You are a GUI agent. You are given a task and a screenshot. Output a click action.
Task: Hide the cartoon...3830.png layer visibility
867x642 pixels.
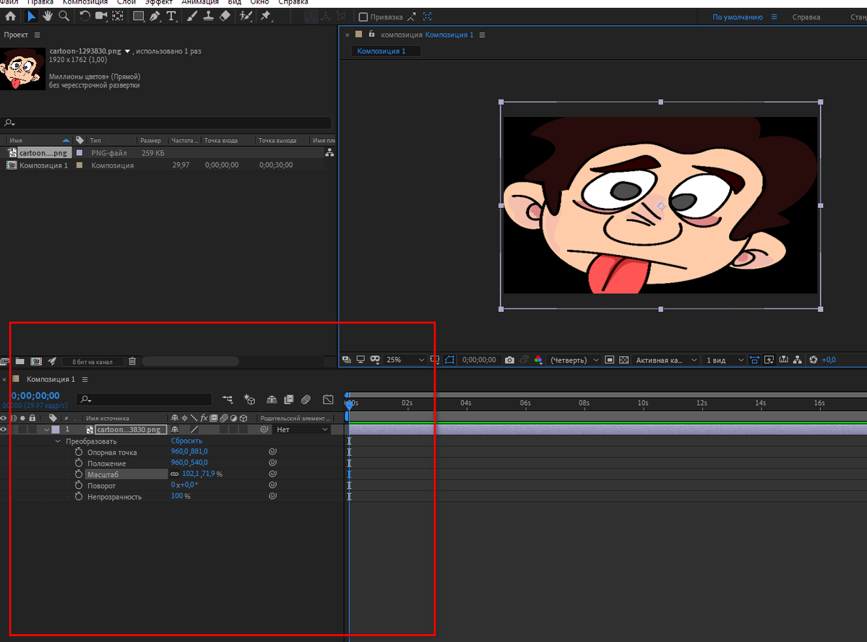tap(4, 430)
